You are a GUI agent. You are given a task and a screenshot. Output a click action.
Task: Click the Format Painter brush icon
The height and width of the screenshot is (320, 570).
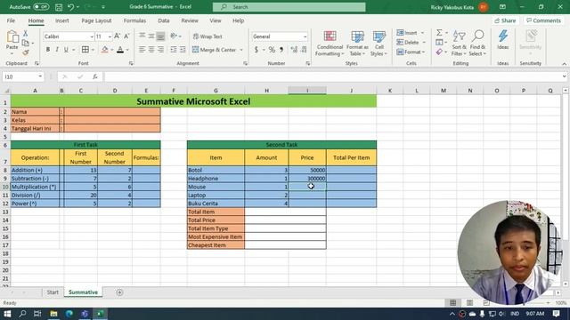(x=26, y=52)
